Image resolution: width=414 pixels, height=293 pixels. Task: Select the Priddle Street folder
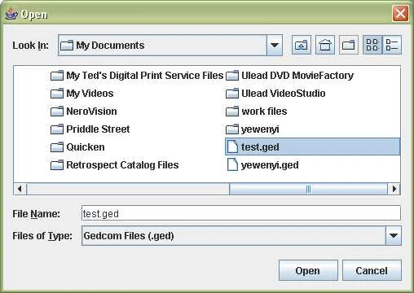coord(90,129)
